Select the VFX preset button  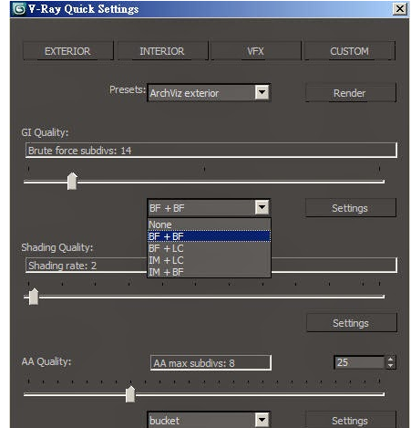coord(255,51)
